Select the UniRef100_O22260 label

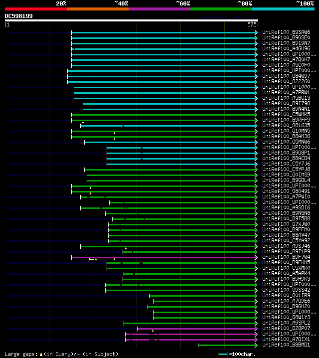pyautogui.click(x=286, y=81)
